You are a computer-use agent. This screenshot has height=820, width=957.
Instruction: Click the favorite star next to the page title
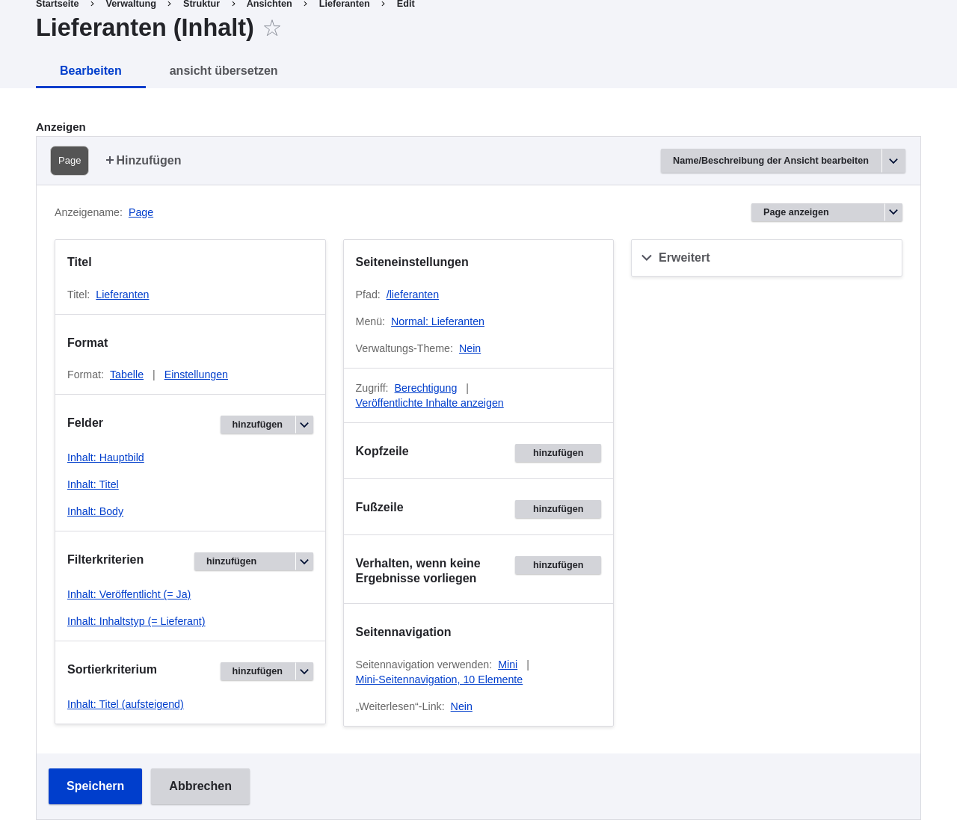coord(272,28)
